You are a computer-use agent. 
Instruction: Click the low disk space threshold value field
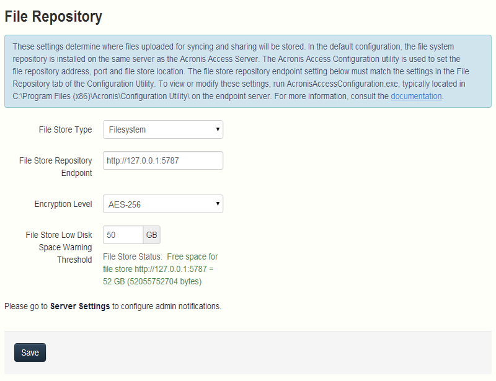click(x=122, y=235)
